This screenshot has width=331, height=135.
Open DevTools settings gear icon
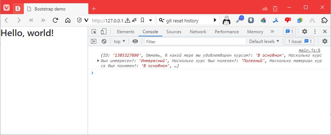[304, 32]
